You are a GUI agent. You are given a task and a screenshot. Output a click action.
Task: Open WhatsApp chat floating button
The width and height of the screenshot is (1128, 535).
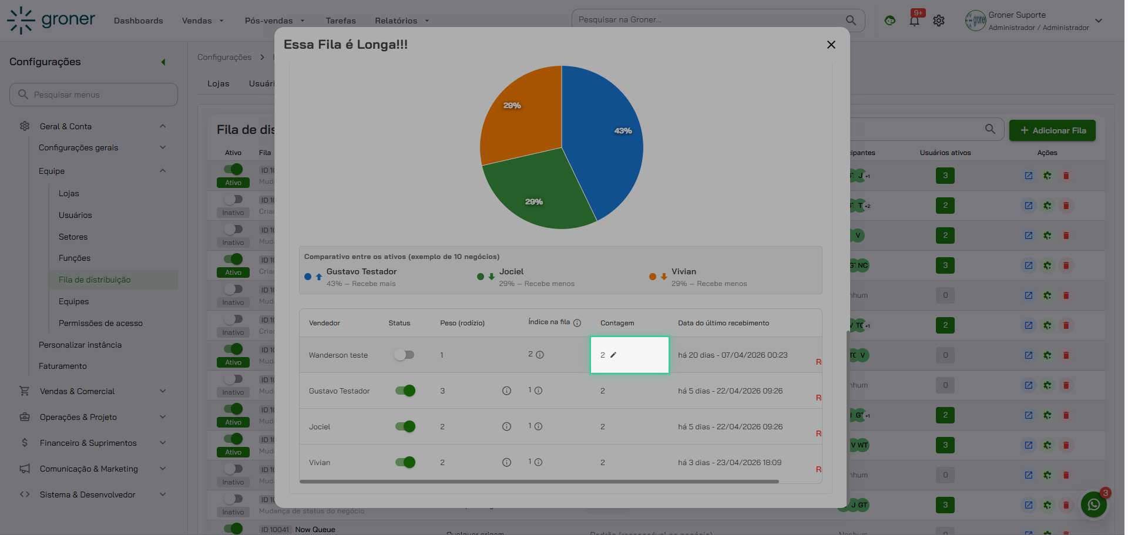pyautogui.click(x=1093, y=504)
